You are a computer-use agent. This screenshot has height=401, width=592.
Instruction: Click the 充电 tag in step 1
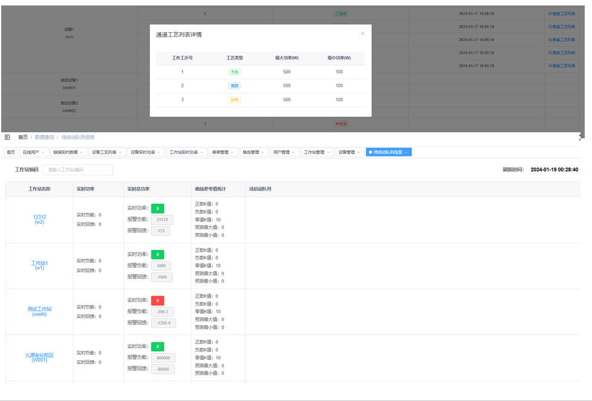(234, 72)
